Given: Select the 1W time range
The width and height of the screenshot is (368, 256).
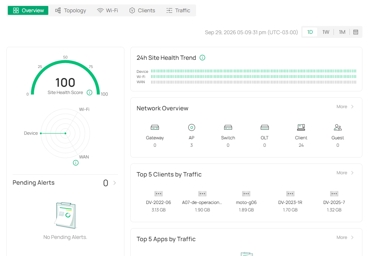Looking at the screenshot, I should [x=326, y=32].
